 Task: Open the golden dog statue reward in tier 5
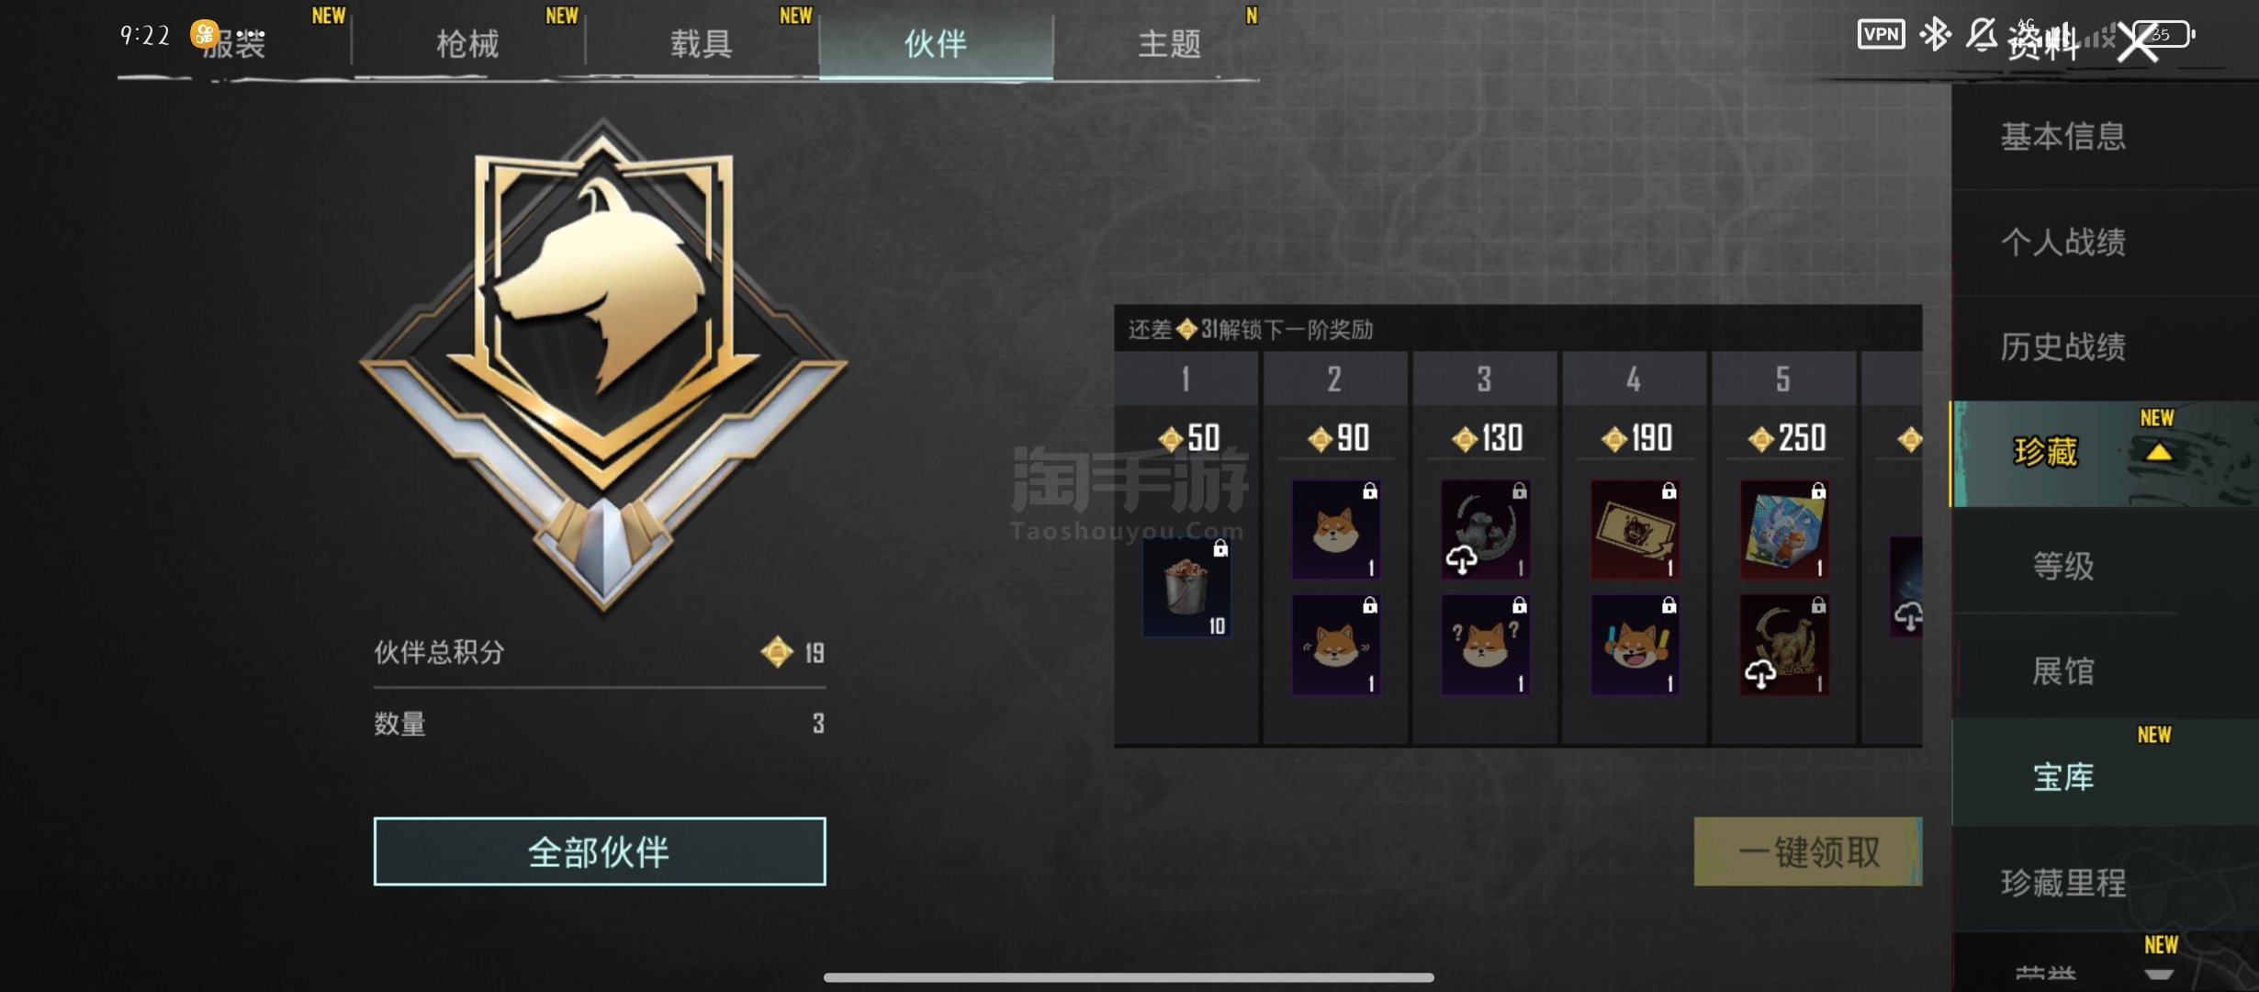[1784, 644]
